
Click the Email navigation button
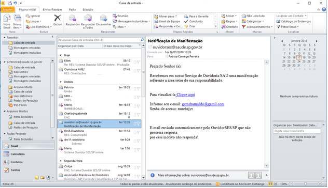pyautogui.click(x=28, y=146)
